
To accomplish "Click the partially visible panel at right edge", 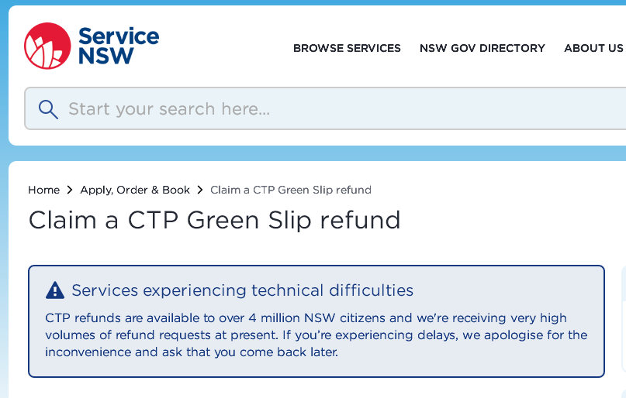I will pos(624,319).
